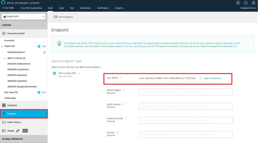This screenshot has width=258, height=143.
Task: Open the vertical dots more menu
Action: (x=254, y=3)
